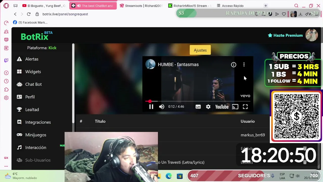Click the Usuario column header
Screen dimensions: 323x182
click(x=247, y=121)
